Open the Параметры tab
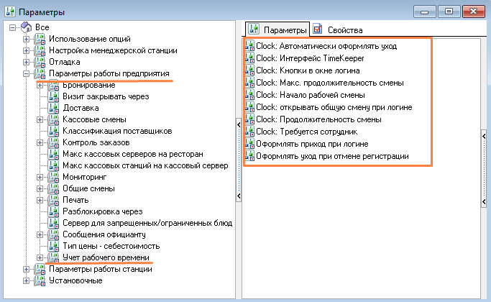Screen dimensions: 491x302 click(x=277, y=29)
